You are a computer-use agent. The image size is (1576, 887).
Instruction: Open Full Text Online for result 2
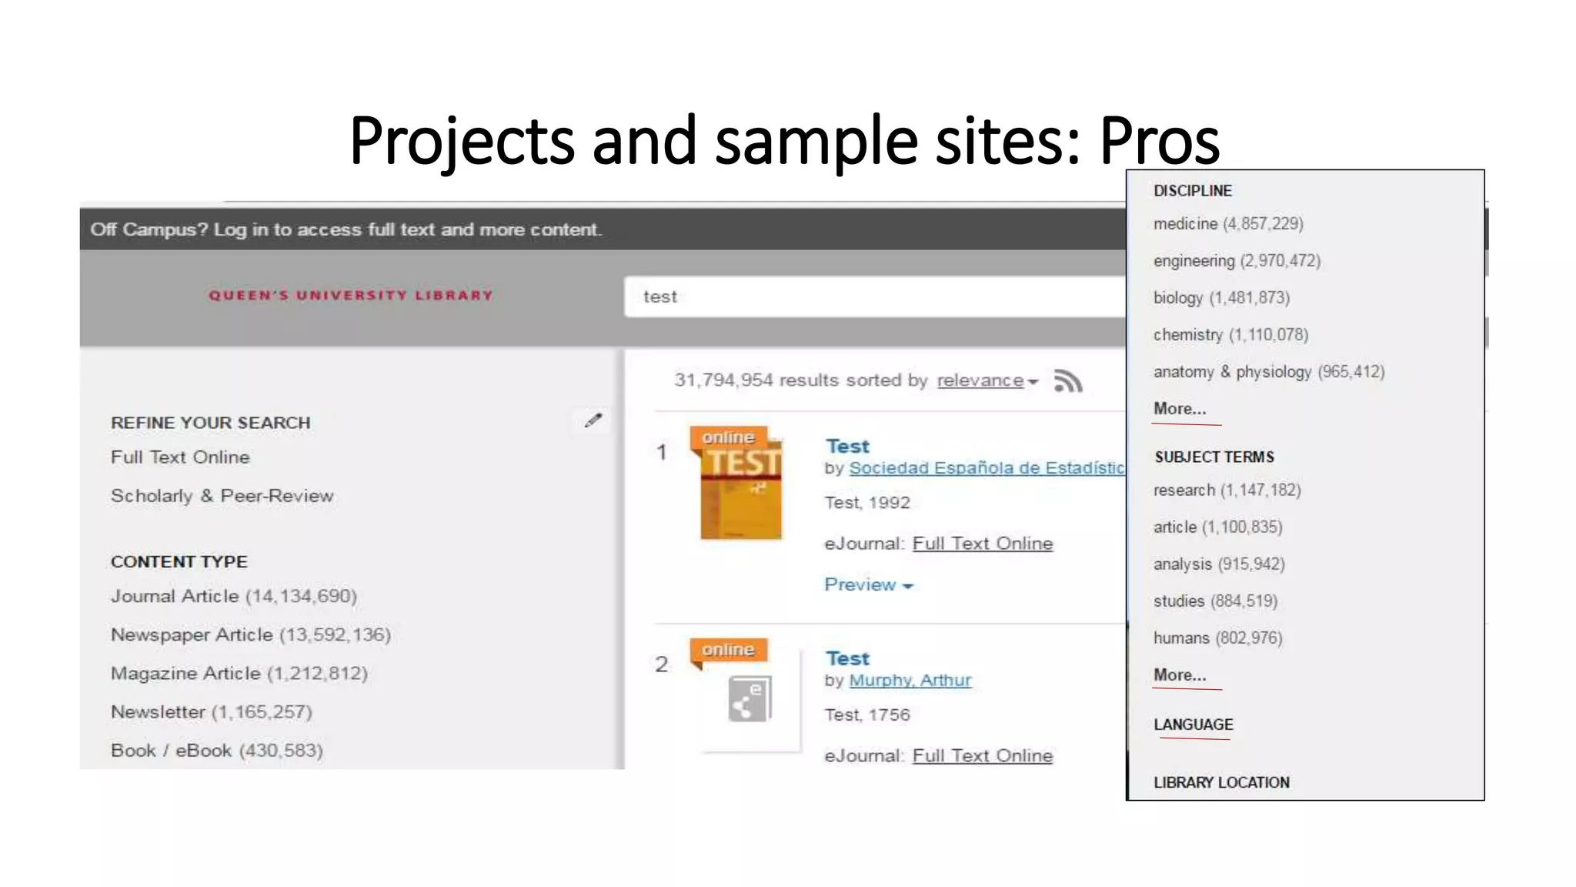(x=983, y=756)
